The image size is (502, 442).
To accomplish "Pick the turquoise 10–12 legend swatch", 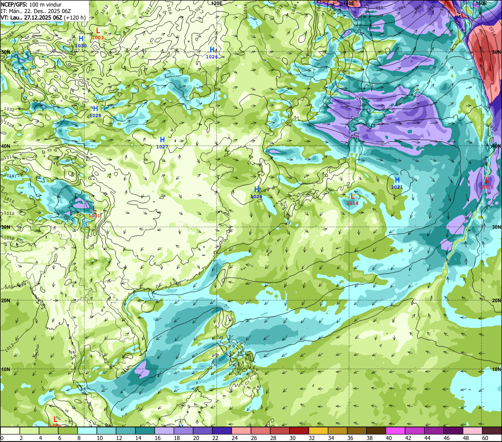I will 106,431.
